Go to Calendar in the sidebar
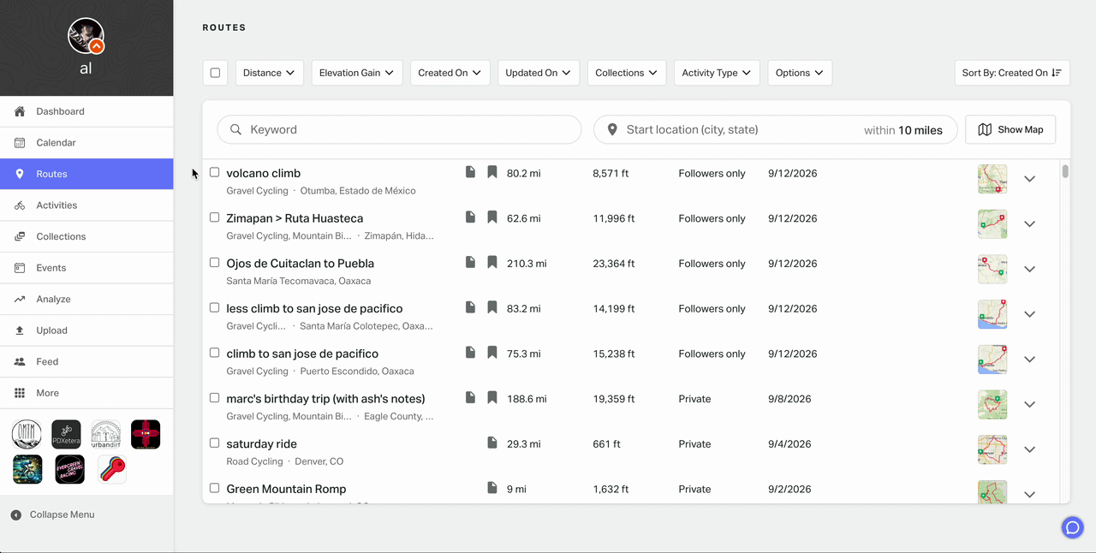Viewport: 1096px width, 553px height. (x=86, y=143)
